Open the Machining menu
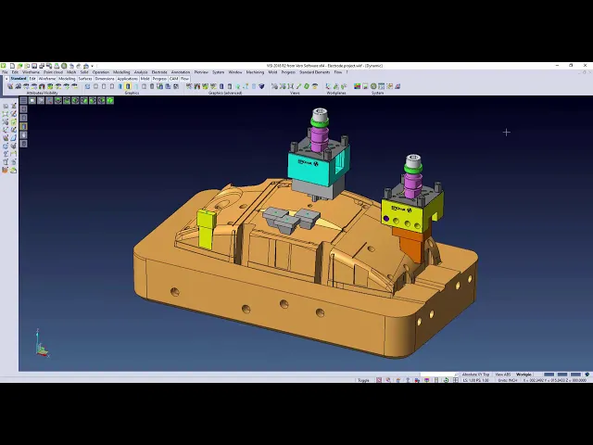593x445 pixels. click(255, 72)
